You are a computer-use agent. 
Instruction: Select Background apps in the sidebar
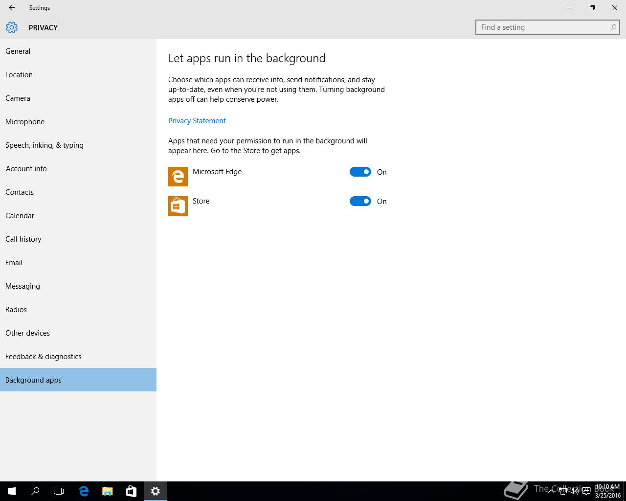[78, 380]
